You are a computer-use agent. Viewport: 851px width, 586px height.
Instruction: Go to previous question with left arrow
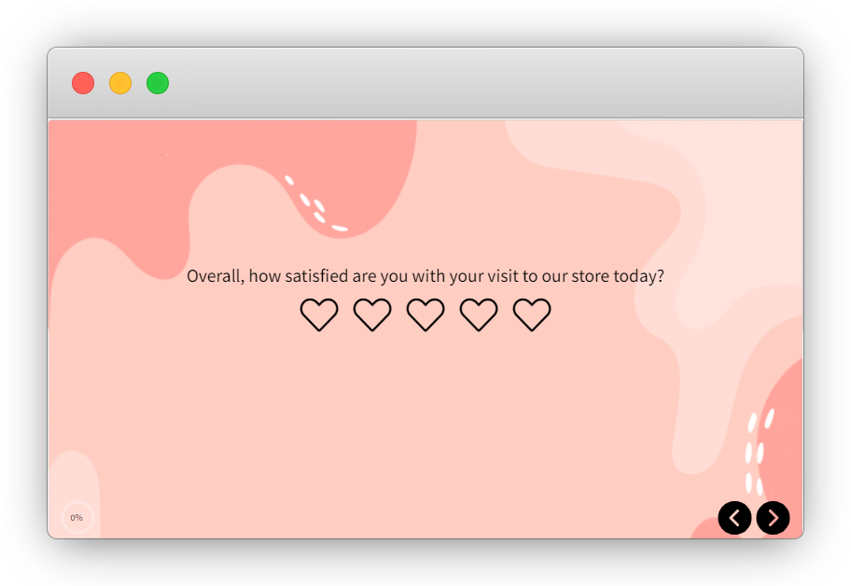pyautogui.click(x=735, y=518)
